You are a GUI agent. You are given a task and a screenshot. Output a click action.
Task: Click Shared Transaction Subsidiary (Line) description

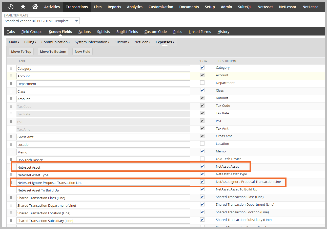(244, 220)
